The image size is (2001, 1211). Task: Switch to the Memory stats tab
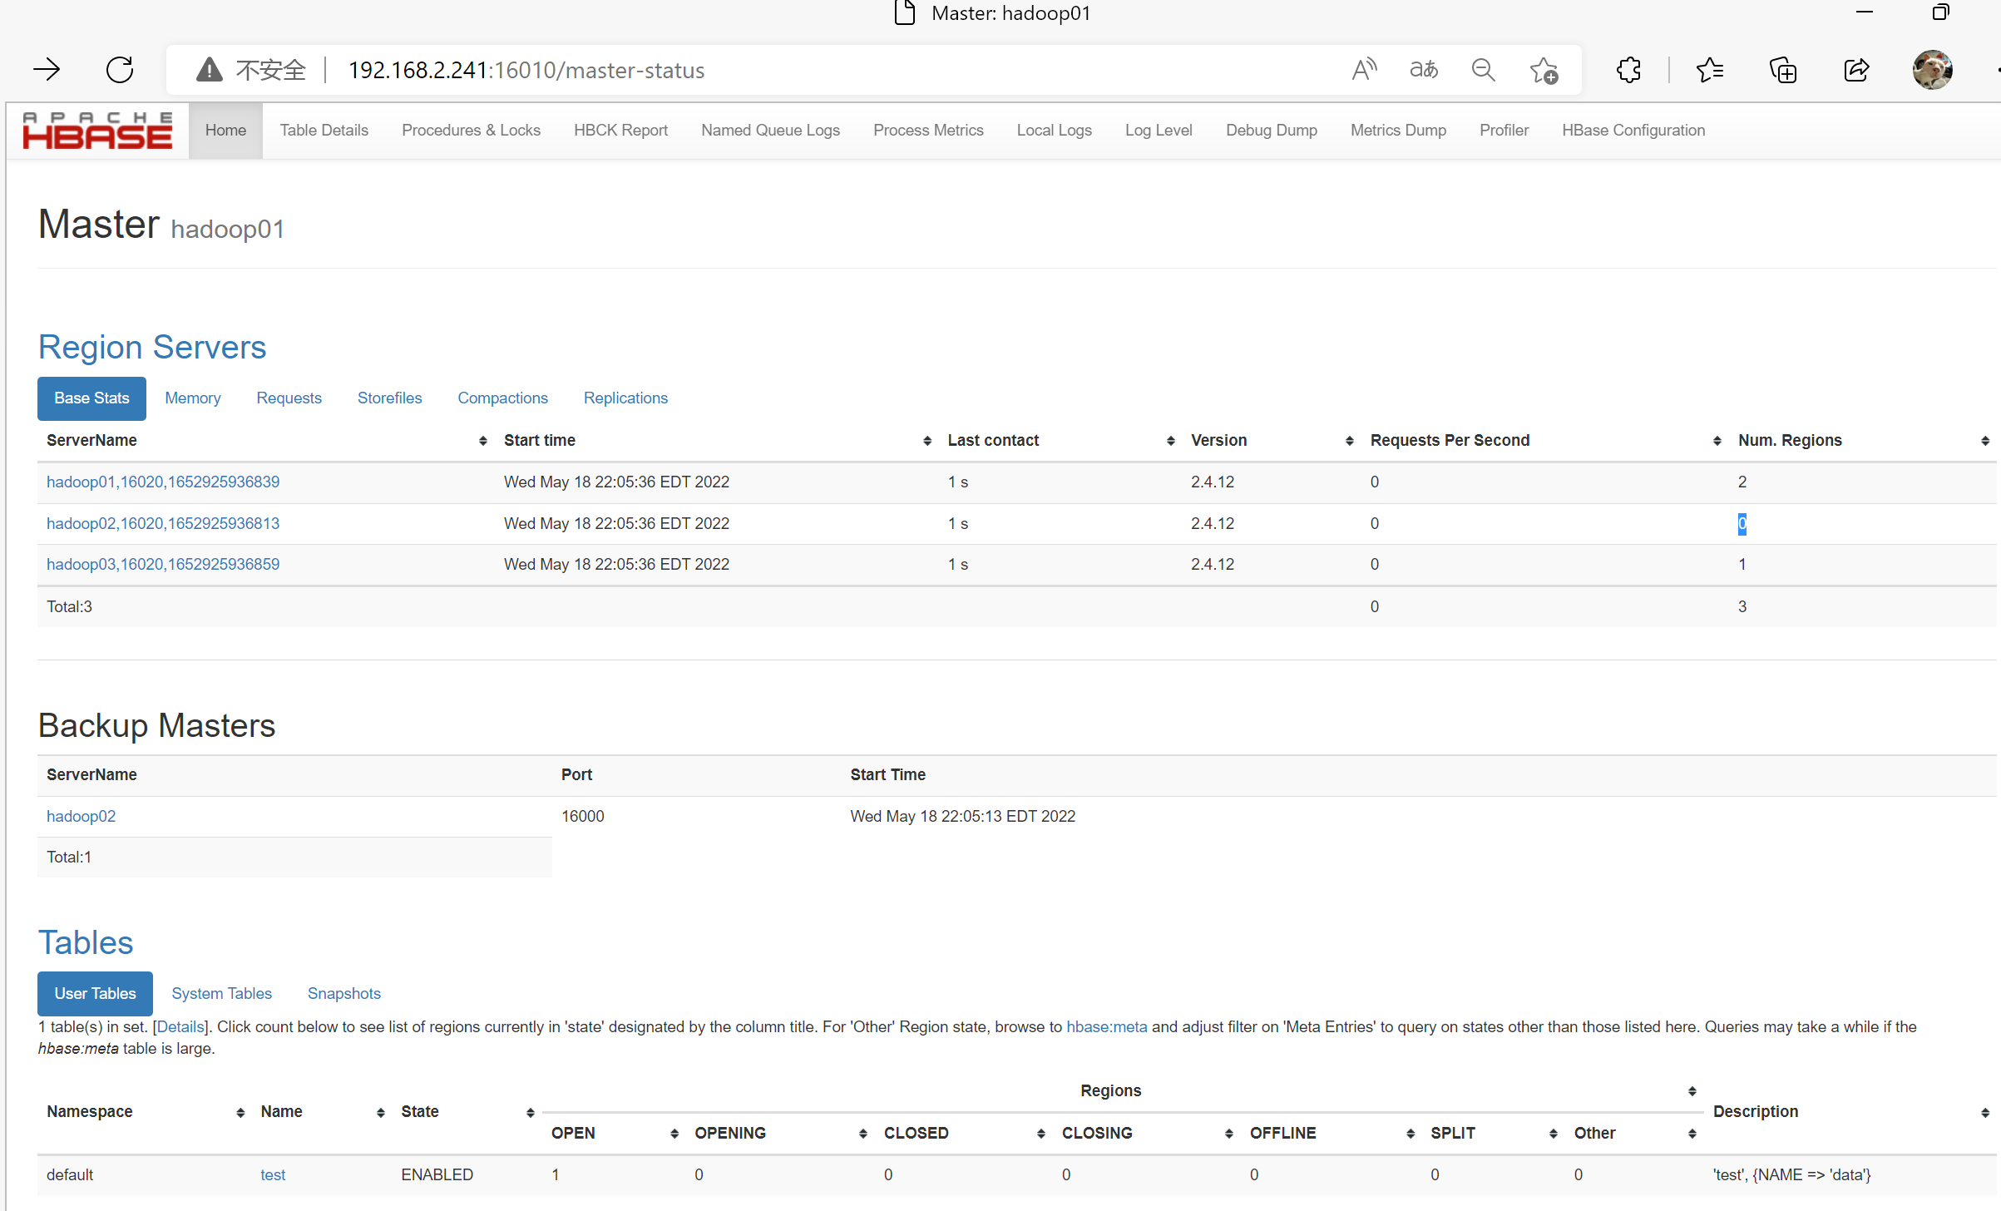[x=192, y=398]
